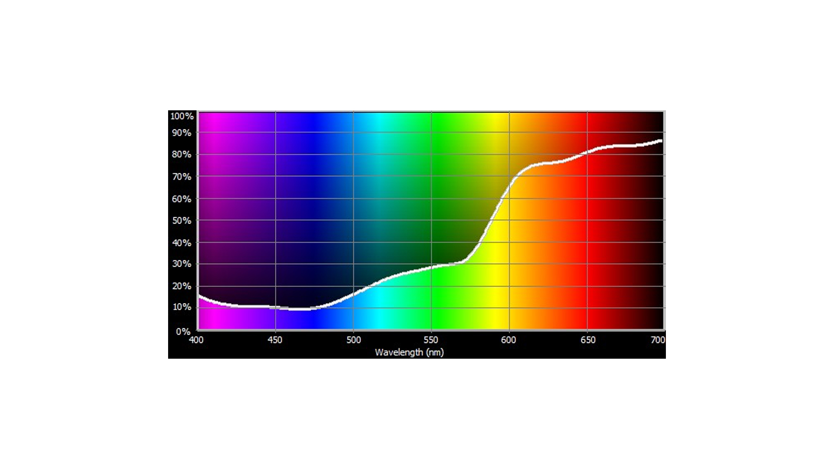The height and width of the screenshot is (469, 834).
Task: Select the 60% axis label
Action: click(x=182, y=199)
